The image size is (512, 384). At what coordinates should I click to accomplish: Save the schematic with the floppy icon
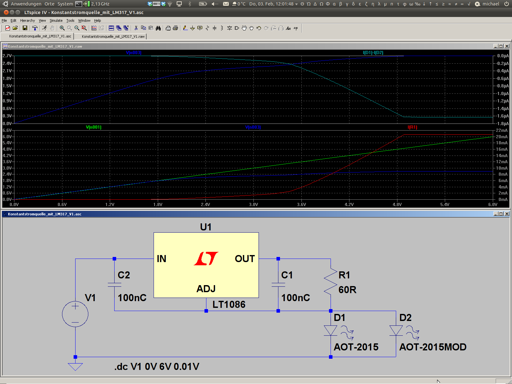tap(25, 28)
